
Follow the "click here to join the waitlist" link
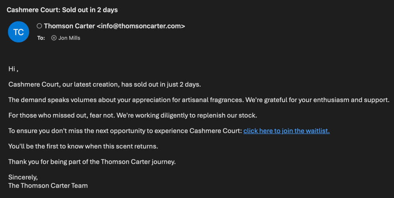pyautogui.click(x=286, y=131)
